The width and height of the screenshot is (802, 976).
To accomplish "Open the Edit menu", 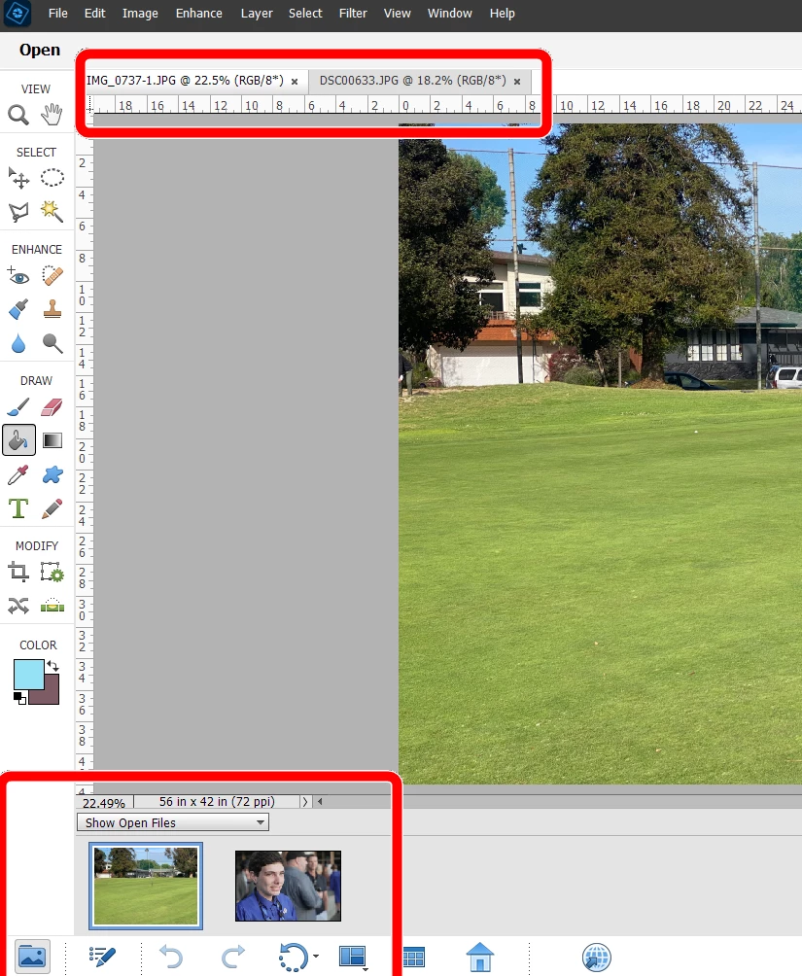I will (94, 13).
